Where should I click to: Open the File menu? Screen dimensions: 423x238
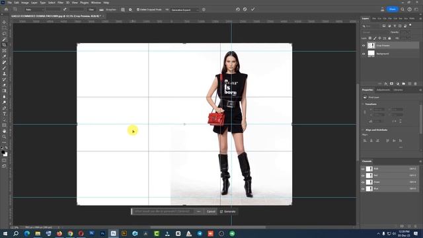coord(9,3)
